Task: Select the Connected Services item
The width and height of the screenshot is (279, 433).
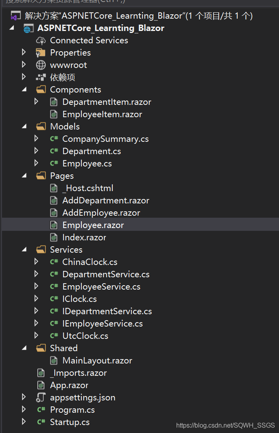Action: click(x=89, y=41)
